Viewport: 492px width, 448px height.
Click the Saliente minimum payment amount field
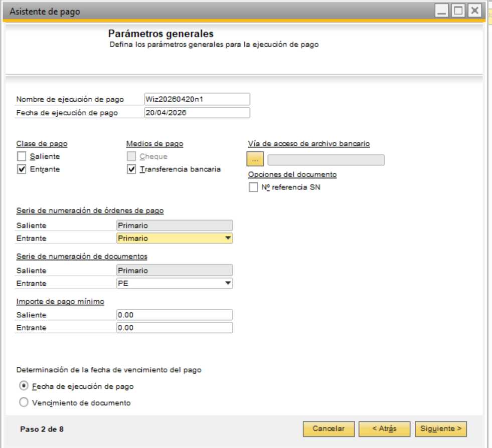(175, 315)
